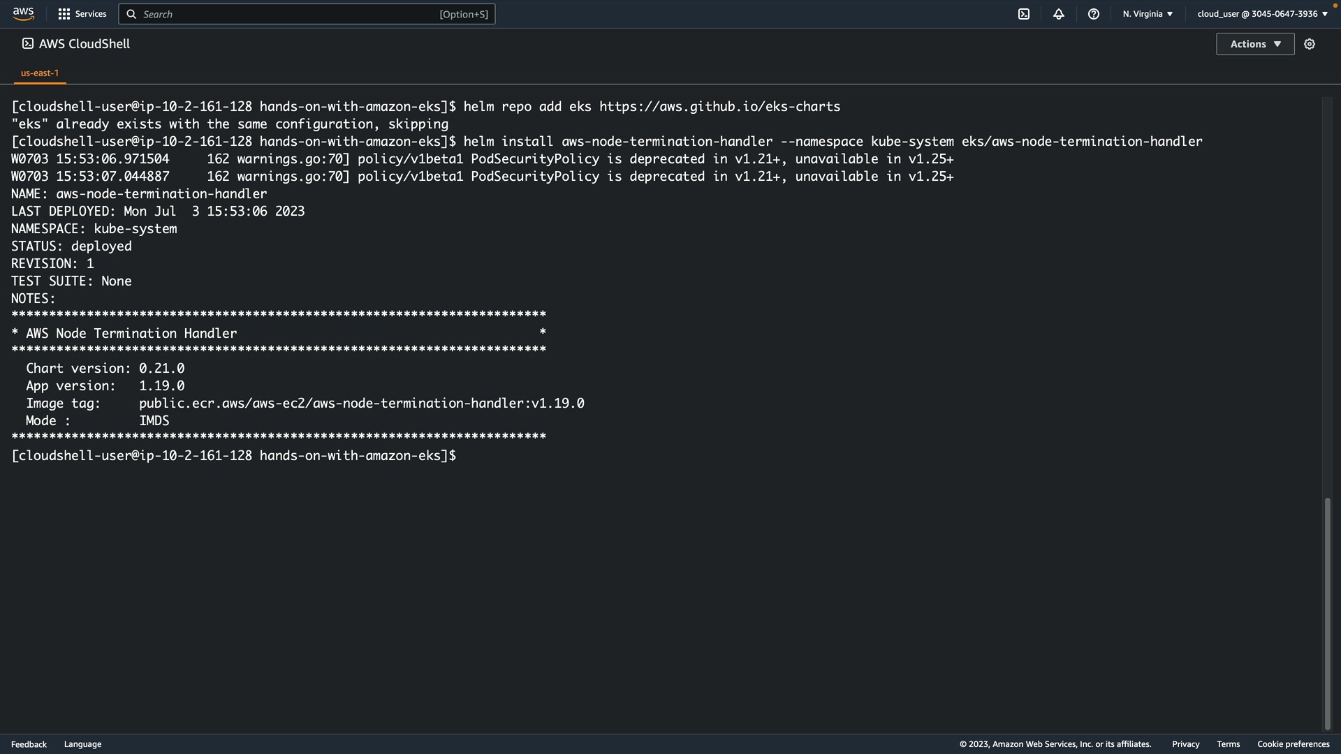Open the Services grid menu icon

[64, 14]
